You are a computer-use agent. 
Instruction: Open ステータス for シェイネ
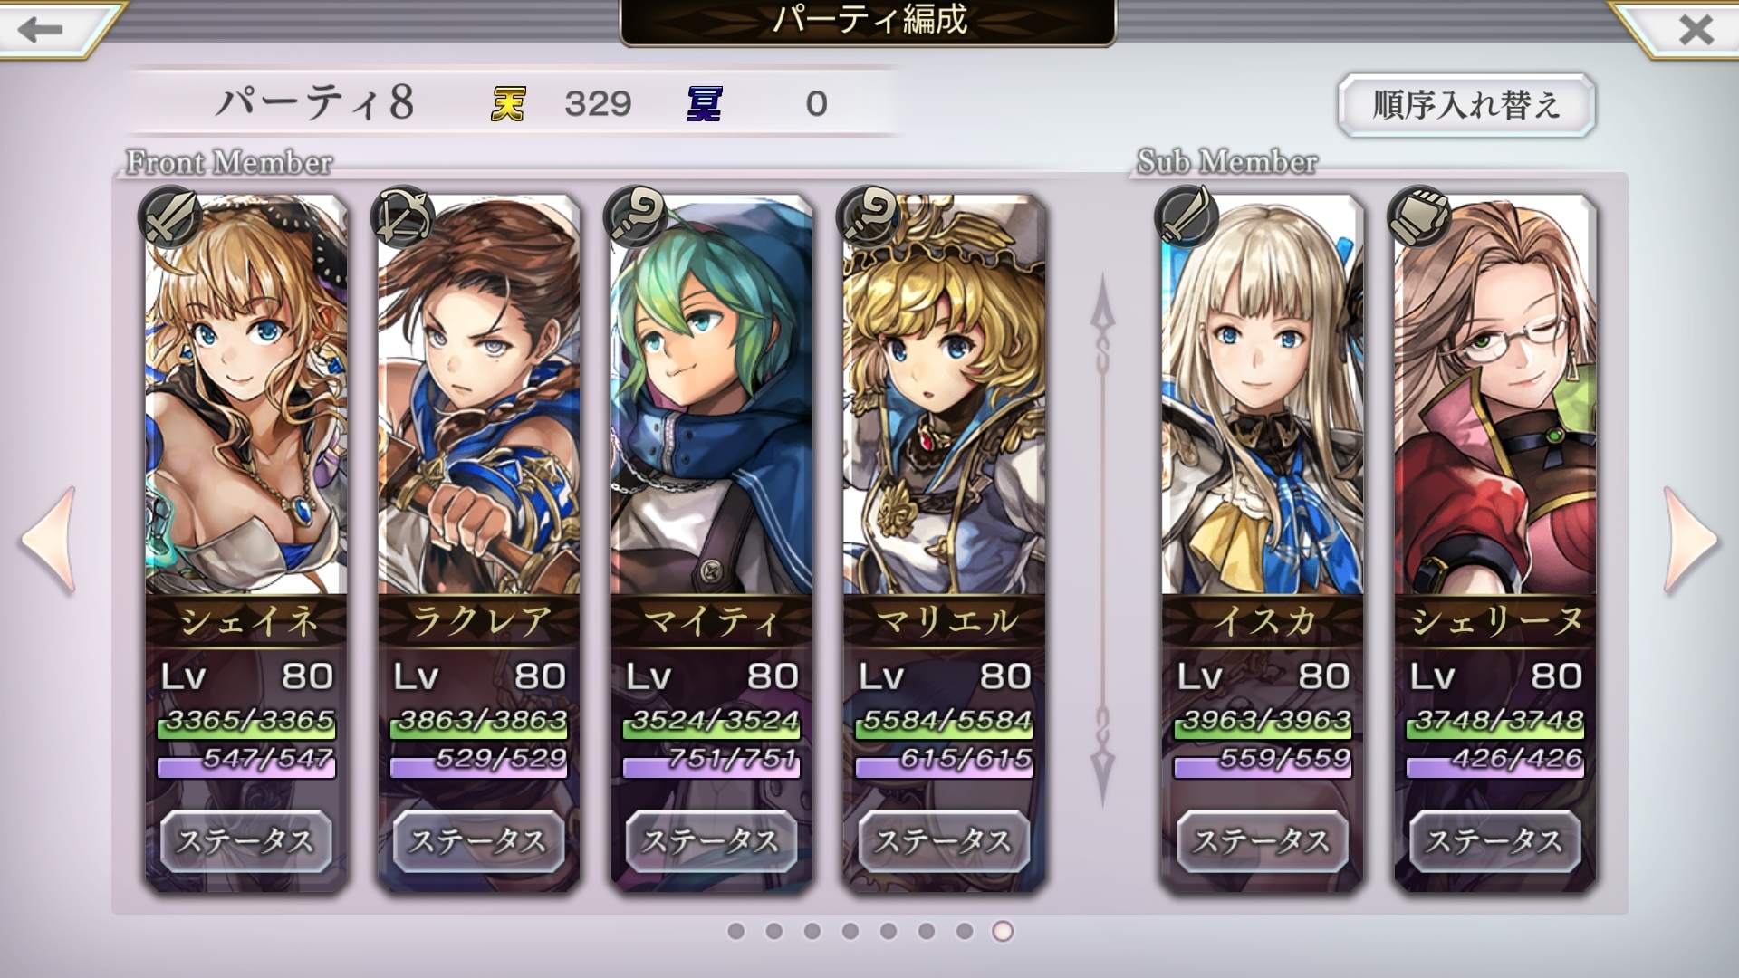point(246,841)
